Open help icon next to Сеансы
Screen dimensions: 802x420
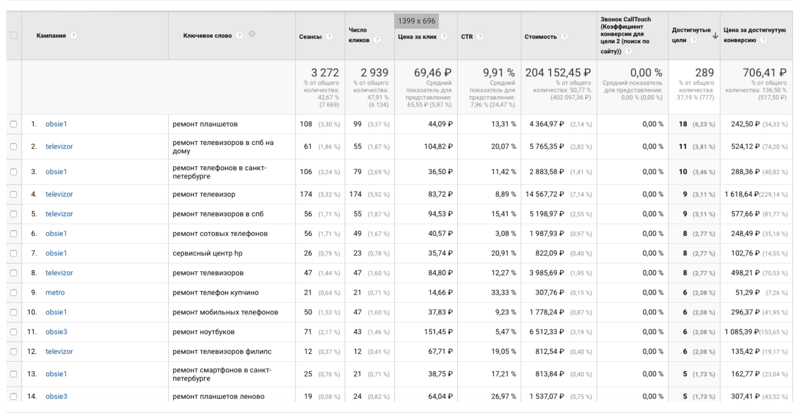330,36
